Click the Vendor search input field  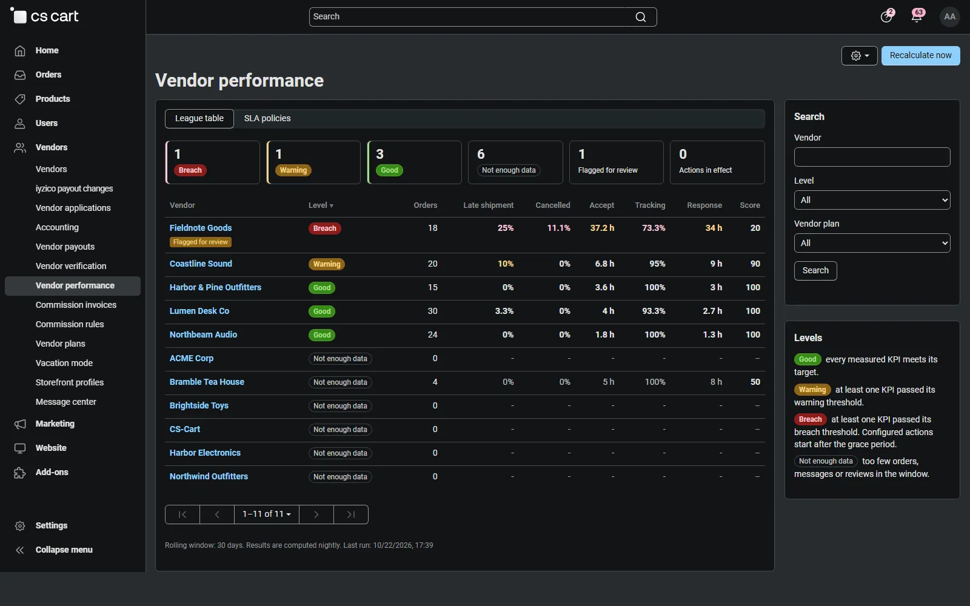pyautogui.click(x=872, y=157)
